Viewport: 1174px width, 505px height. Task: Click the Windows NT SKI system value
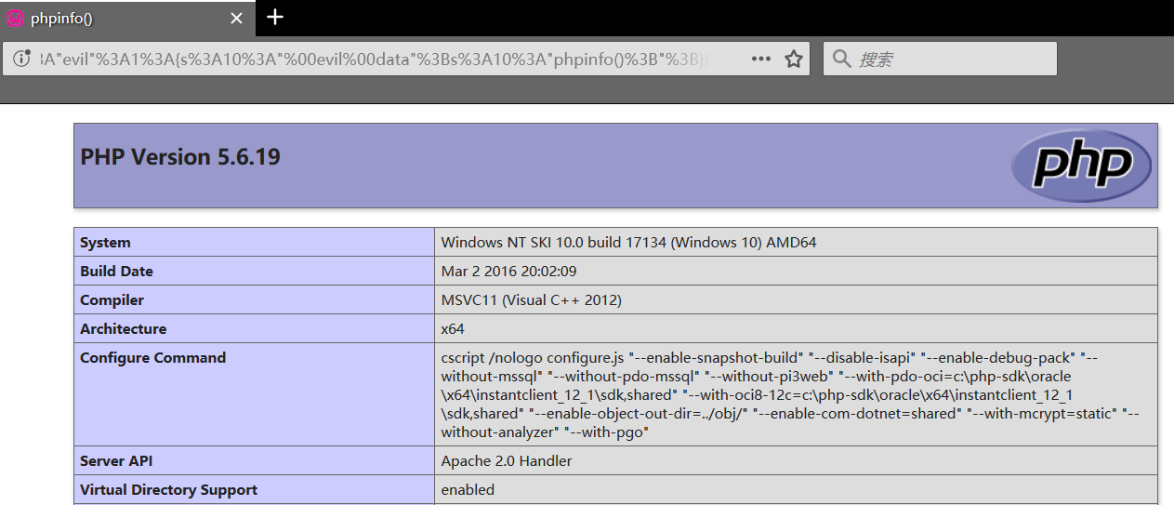[628, 243]
